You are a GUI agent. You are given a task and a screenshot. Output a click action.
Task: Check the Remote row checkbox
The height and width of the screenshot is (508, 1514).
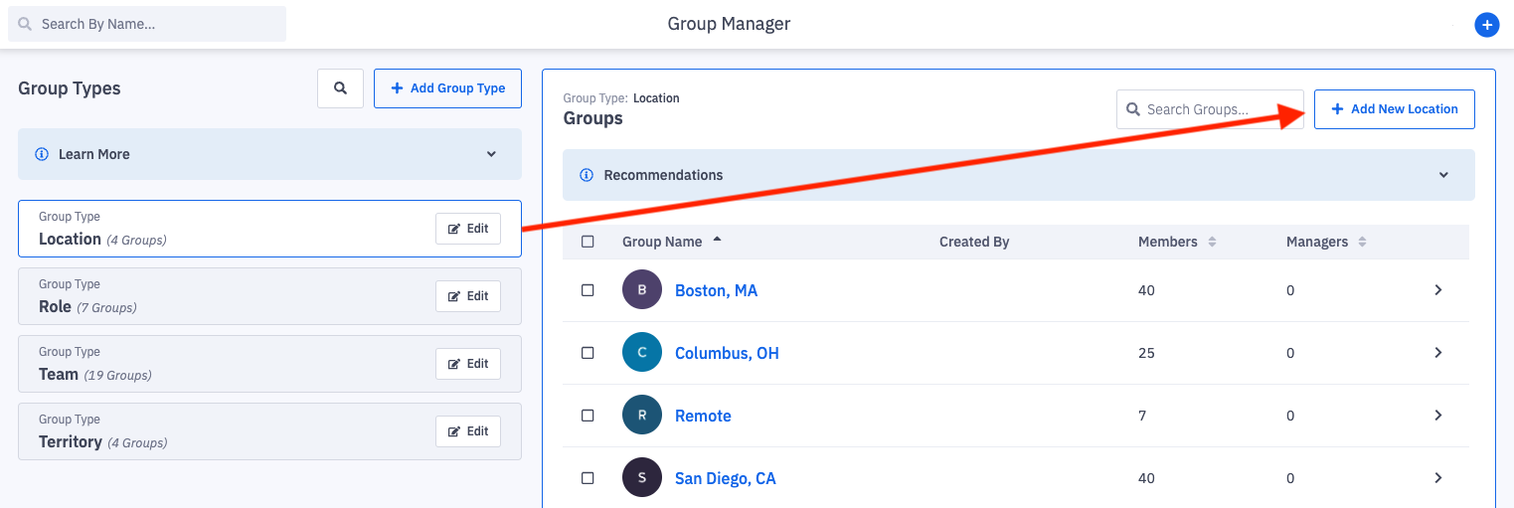pos(588,416)
